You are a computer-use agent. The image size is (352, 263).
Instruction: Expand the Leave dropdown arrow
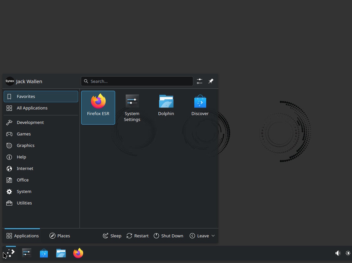(213, 236)
